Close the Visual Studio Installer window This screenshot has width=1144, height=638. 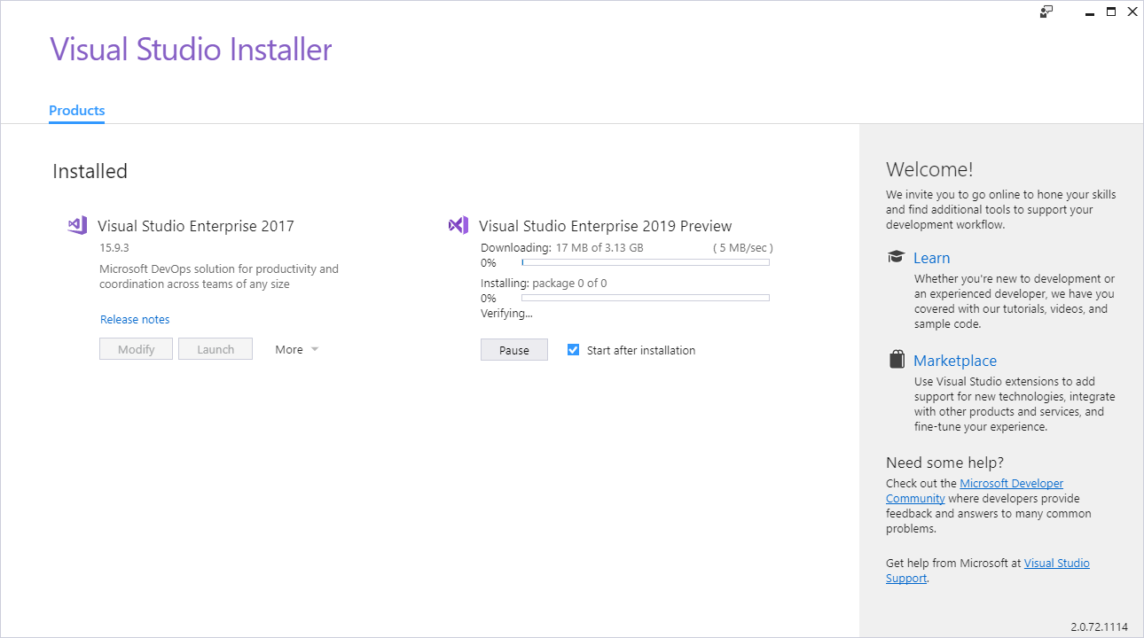click(1132, 12)
